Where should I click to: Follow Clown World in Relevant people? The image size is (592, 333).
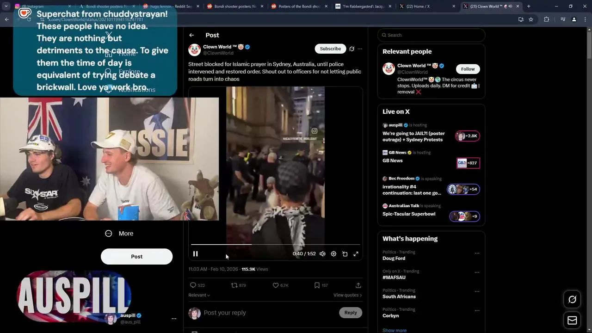(468, 69)
